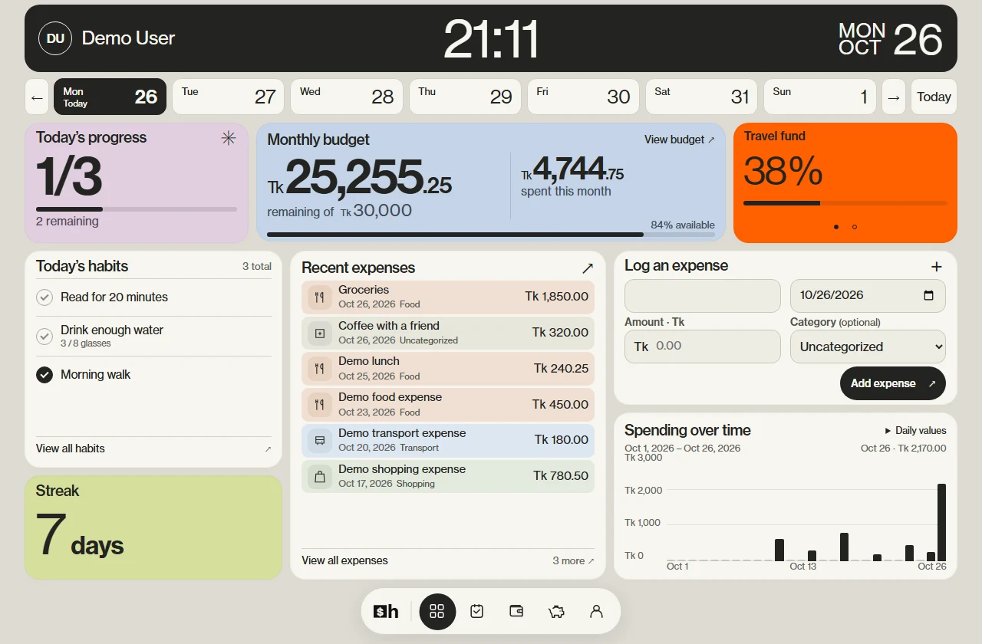Open Recent expenses via its arrow icon
This screenshot has width=982, height=644.
(x=588, y=268)
